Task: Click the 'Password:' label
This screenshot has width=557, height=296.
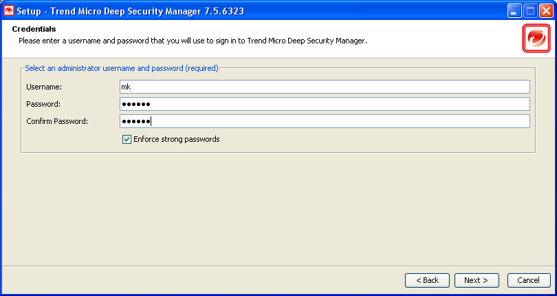Action: (43, 104)
